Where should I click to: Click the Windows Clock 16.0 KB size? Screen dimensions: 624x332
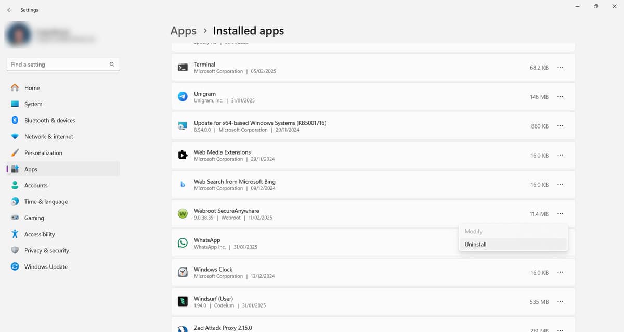coord(540,273)
